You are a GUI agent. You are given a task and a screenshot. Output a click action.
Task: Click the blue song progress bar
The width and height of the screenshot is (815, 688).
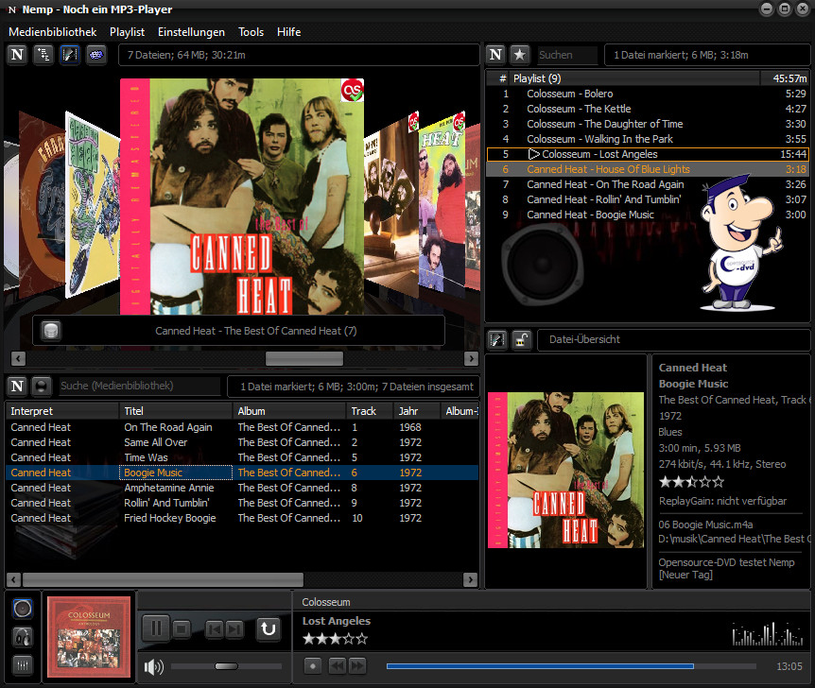pos(539,666)
